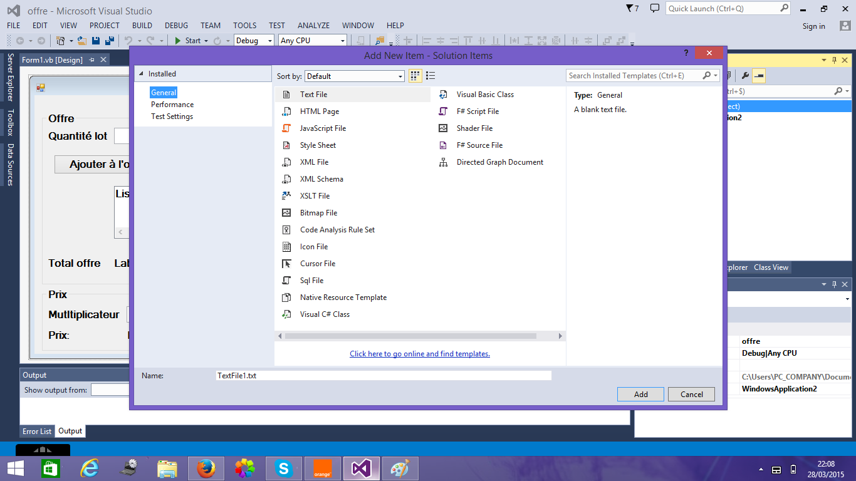Image resolution: width=856 pixels, height=481 pixels.
Task: Open the feedback speech bubble icon
Action: 654,8
